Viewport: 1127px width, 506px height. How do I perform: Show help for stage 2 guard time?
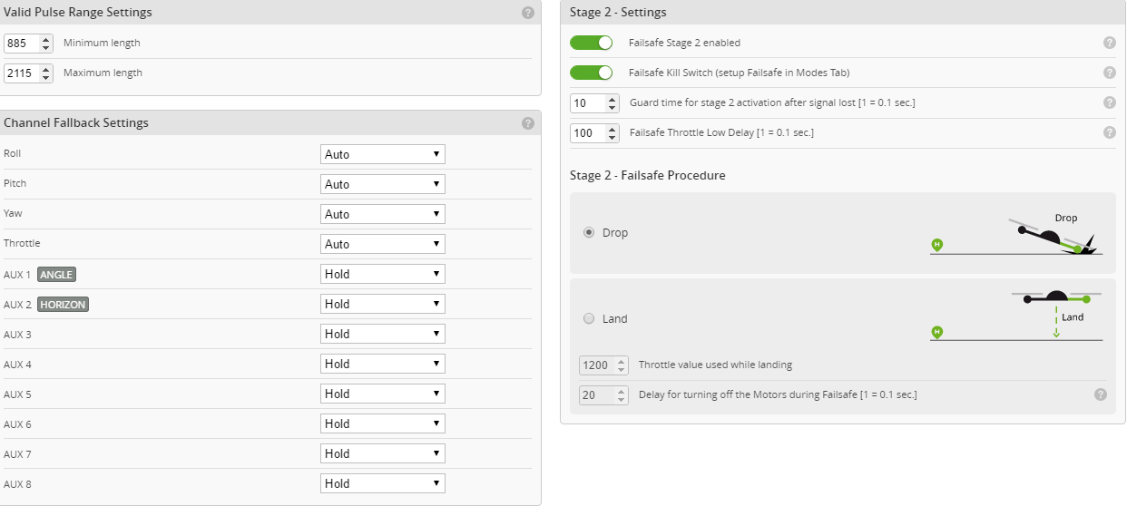[1109, 102]
